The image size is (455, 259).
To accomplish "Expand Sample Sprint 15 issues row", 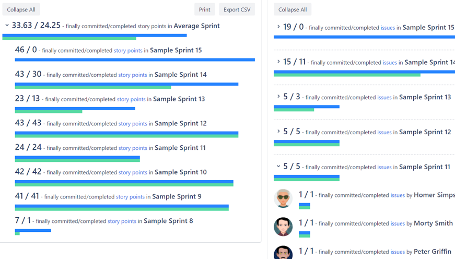I will tap(278, 27).
